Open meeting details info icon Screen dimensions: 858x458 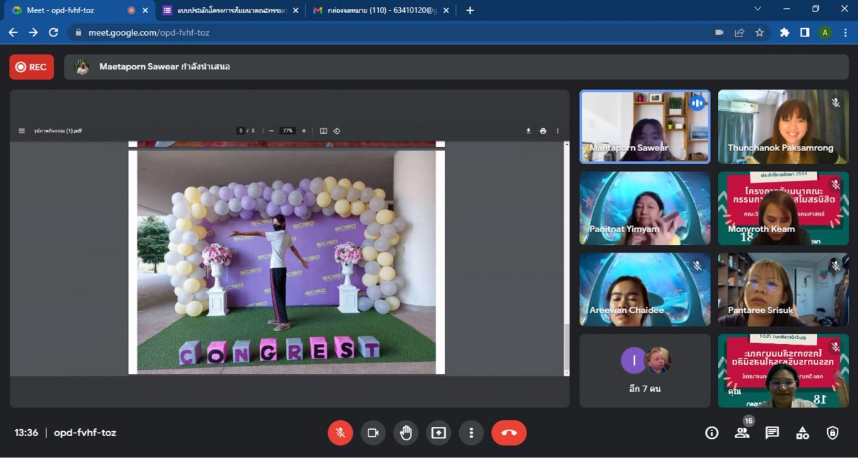point(712,433)
